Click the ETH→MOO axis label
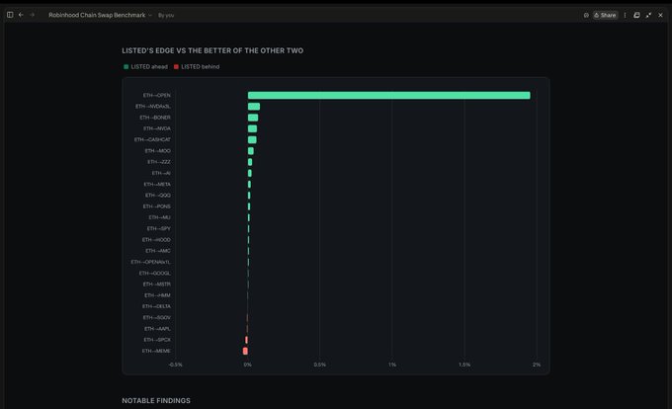Screen dimensions: 672x409 pyautogui.click(x=158, y=151)
